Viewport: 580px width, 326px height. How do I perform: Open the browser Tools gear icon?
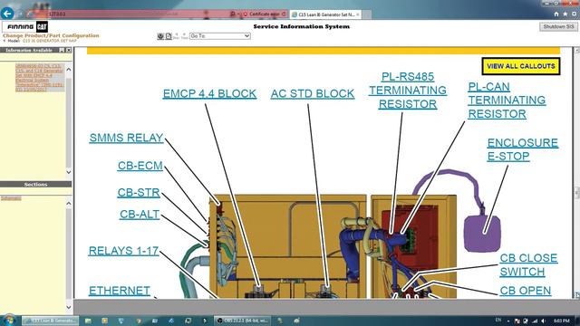[574, 14]
